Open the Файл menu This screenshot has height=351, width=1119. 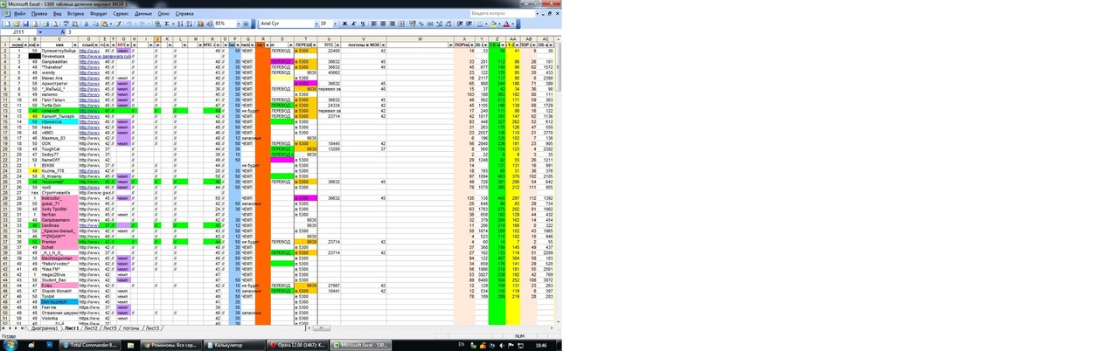click(x=20, y=14)
